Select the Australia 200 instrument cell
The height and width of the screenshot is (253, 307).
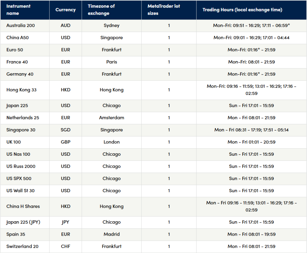[20, 25]
